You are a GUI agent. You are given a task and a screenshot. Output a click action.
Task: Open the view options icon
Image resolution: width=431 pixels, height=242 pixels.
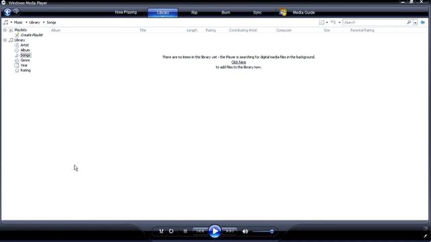tap(333, 22)
